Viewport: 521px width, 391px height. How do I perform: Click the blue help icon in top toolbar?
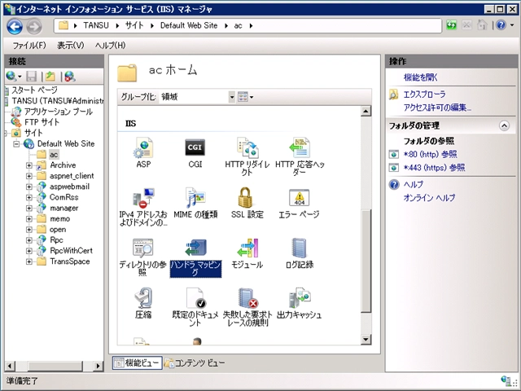(501, 25)
